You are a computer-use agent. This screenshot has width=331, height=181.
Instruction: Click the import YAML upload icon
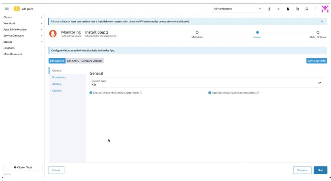click(269, 9)
